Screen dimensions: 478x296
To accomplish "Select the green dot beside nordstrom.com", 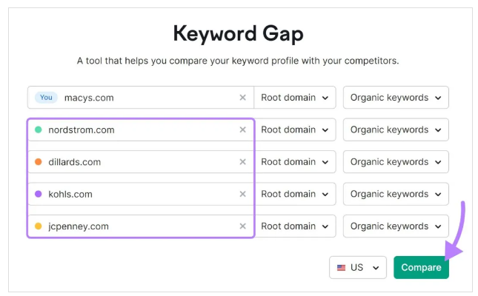I will click(39, 129).
